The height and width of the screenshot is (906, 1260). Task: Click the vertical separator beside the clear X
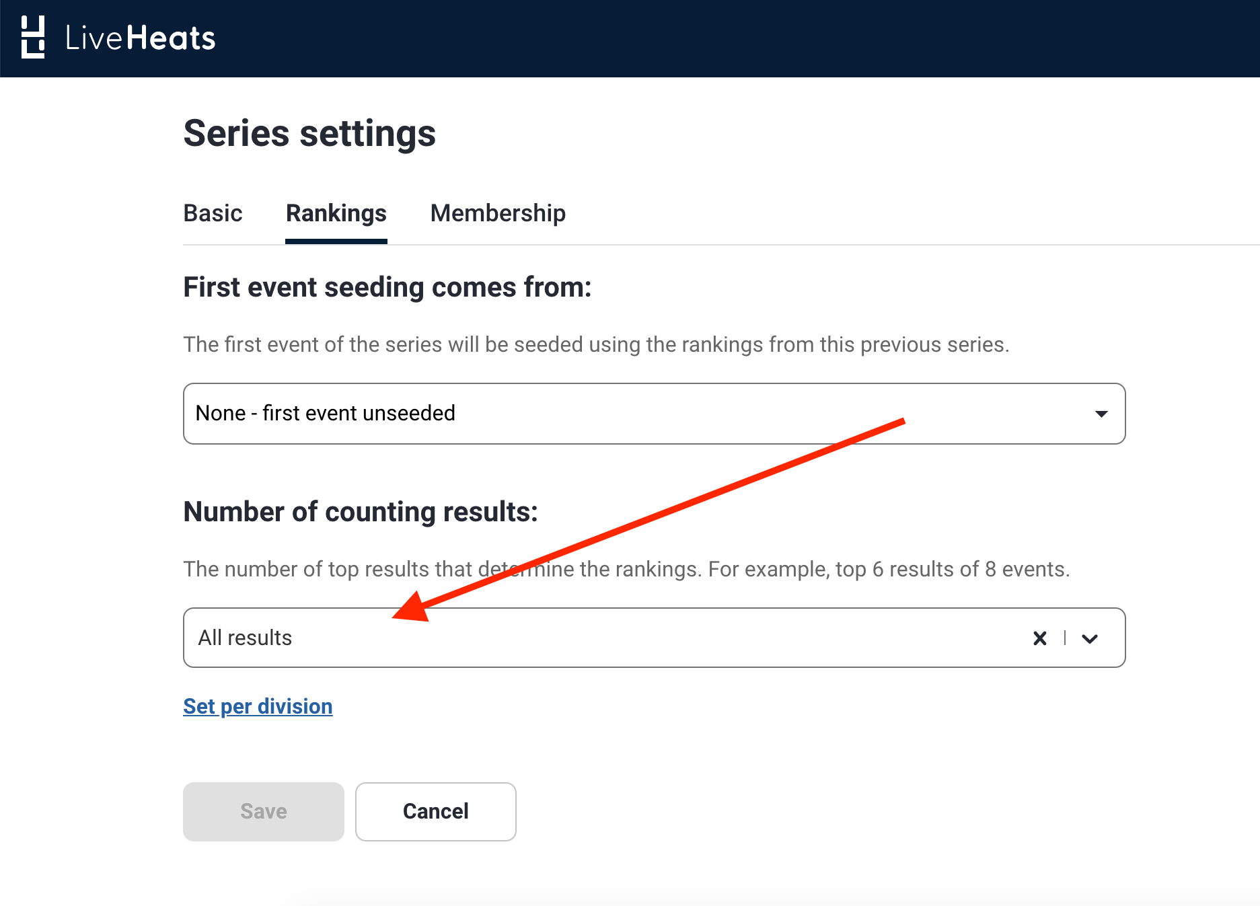coord(1065,638)
